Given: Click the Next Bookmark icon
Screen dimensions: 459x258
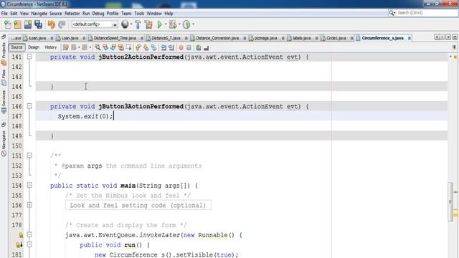Looking at the screenshot, I should 146,47.
